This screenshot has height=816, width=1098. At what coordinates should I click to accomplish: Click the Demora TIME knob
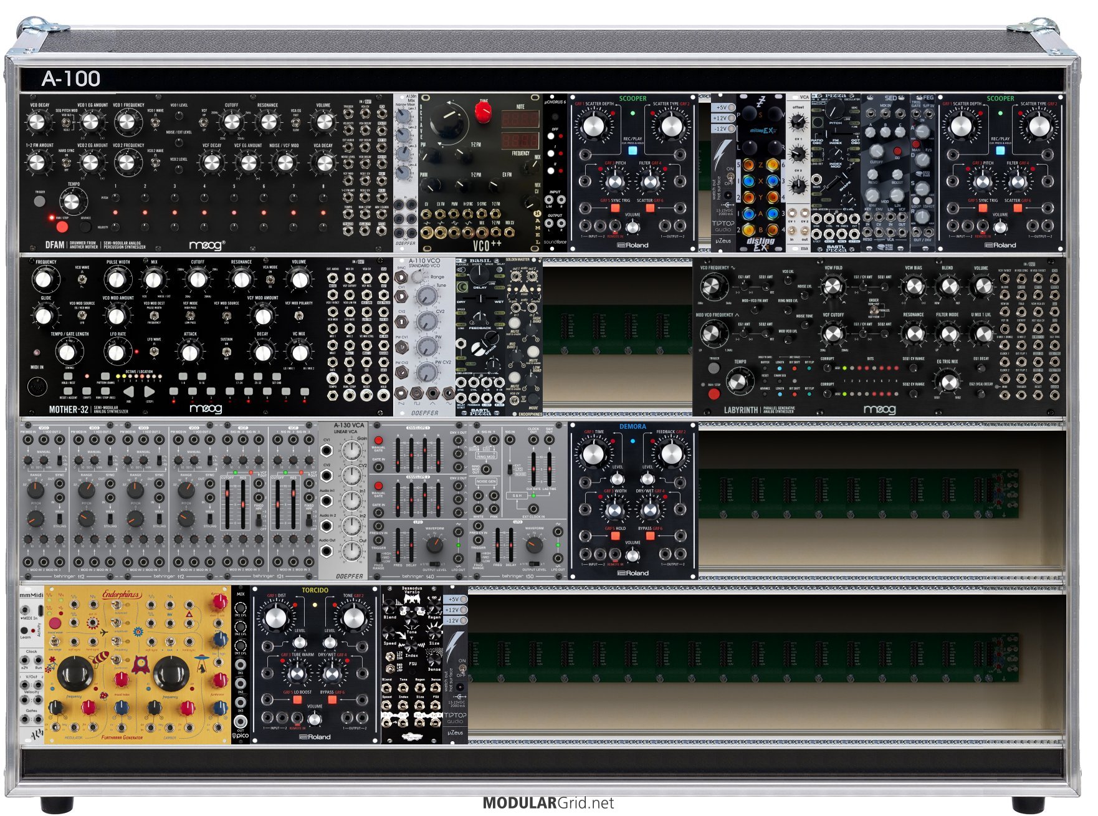click(593, 454)
